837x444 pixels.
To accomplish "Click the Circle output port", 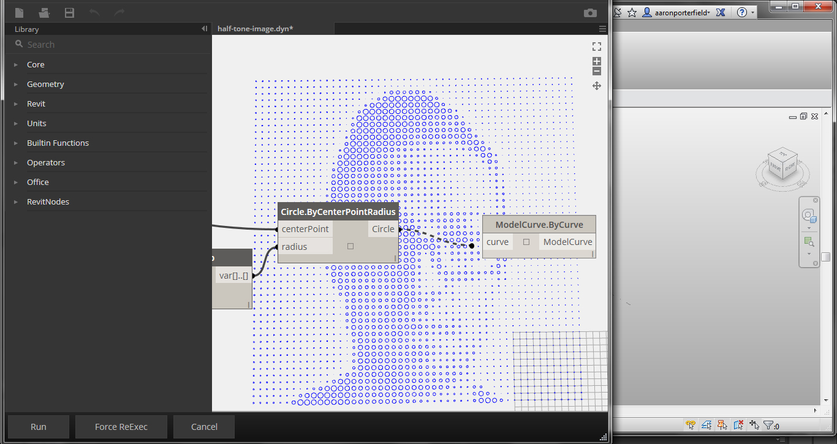I will coord(384,229).
